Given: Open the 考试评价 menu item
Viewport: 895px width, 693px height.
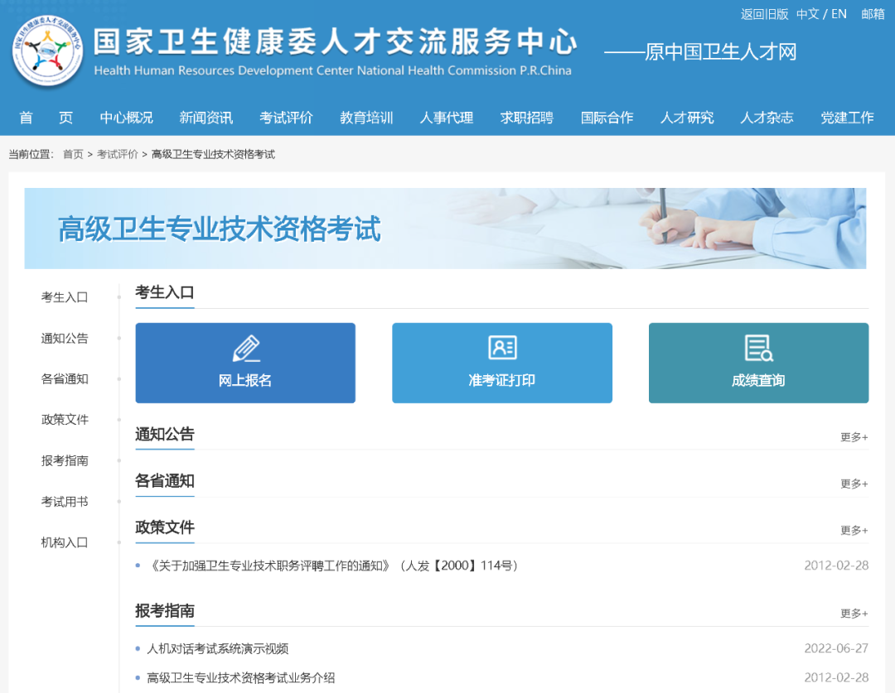Looking at the screenshot, I should pos(286,118).
